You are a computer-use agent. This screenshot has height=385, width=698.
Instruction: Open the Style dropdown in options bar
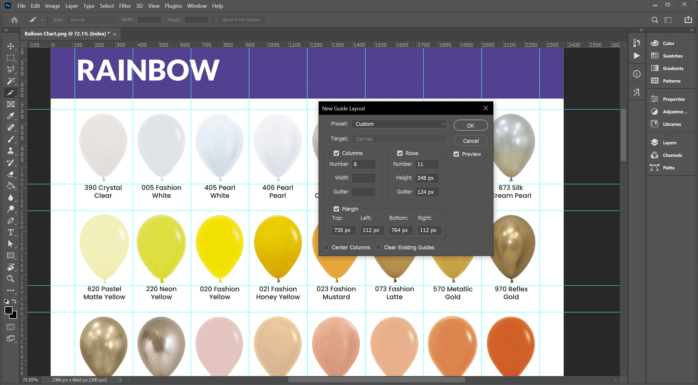click(x=91, y=20)
